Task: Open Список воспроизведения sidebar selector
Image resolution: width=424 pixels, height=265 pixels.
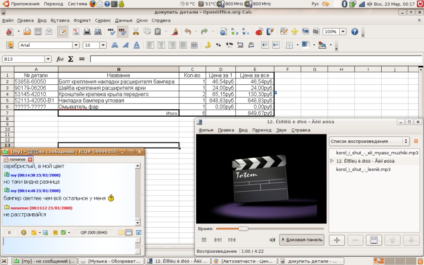Action: tap(369, 141)
